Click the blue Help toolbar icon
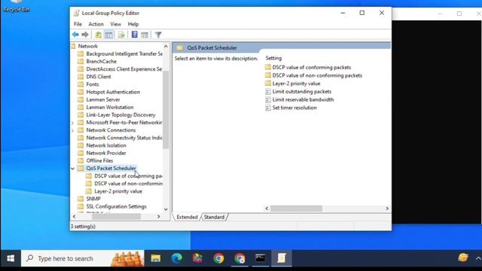This screenshot has height=271, width=482. [x=134, y=35]
